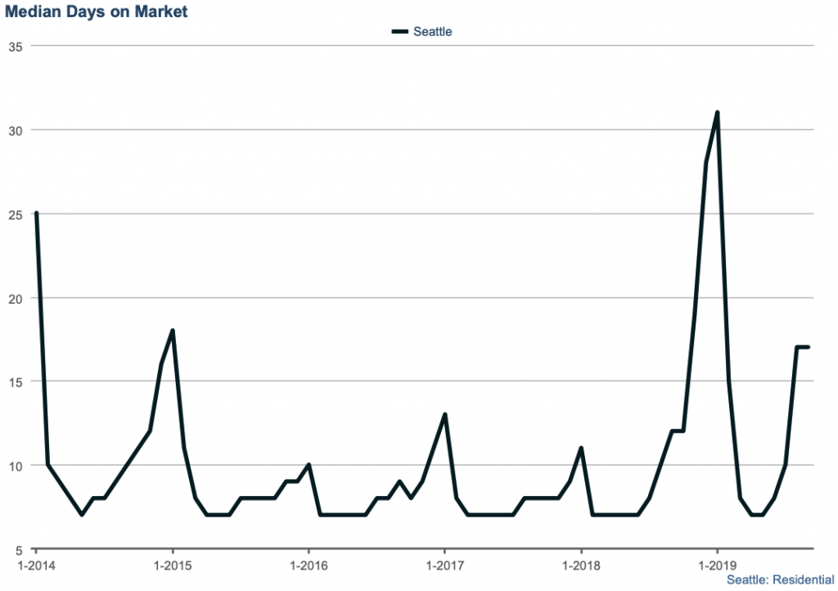
Task: Click the 20 y-axis label
Action: (14, 298)
